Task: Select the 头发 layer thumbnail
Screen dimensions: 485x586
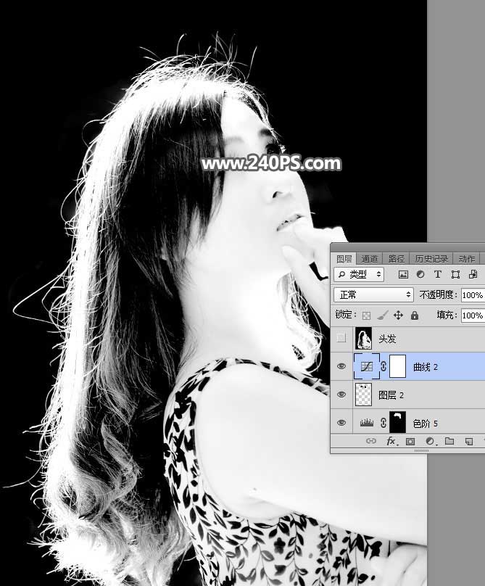Action: coord(363,338)
